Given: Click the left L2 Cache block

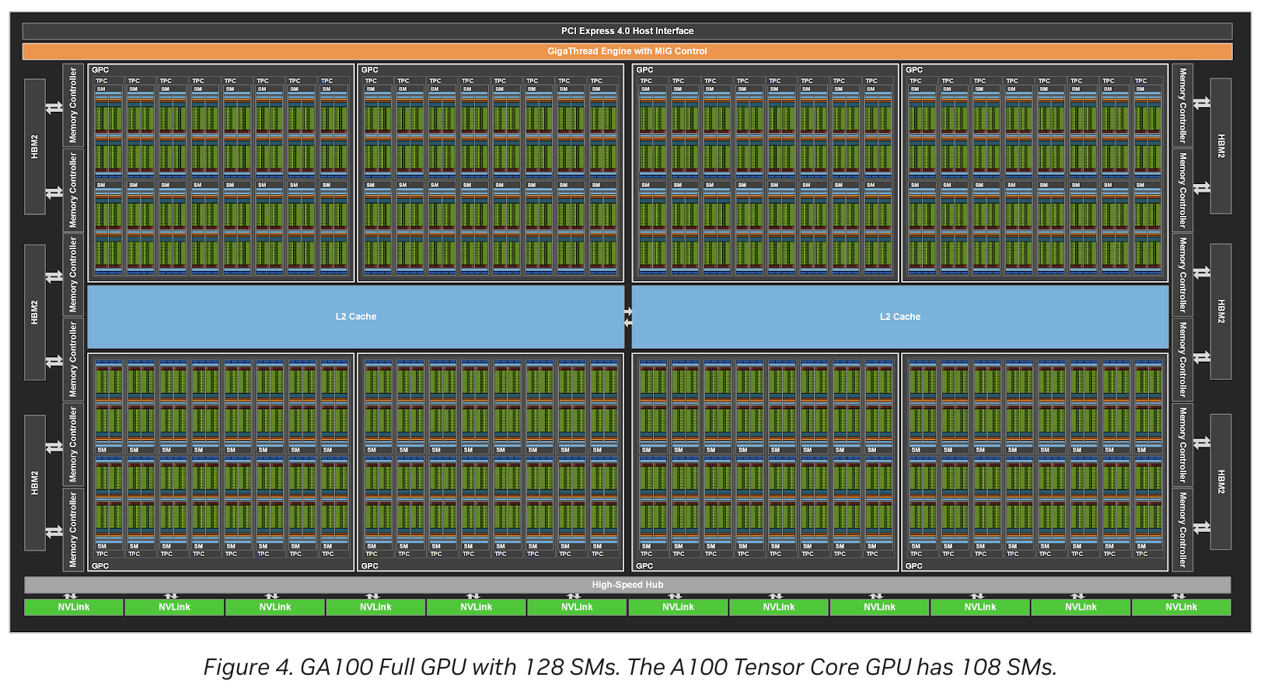Looking at the screenshot, I should tap(355, 317).
